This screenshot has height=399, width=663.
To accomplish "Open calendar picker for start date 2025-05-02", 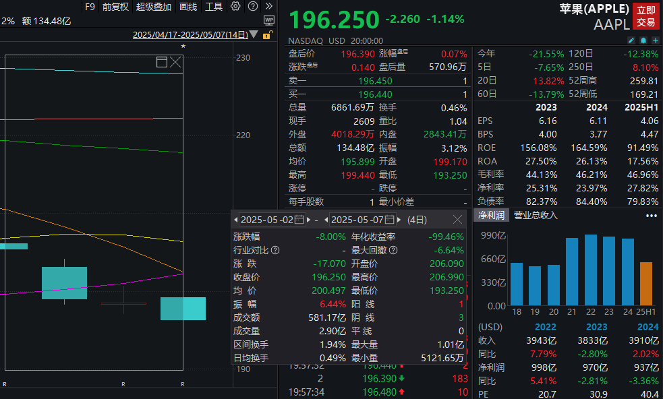I will tap(299, 219).
